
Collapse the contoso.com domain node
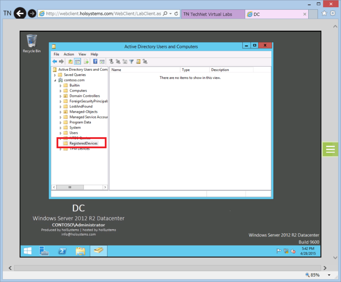click(55, 81)
